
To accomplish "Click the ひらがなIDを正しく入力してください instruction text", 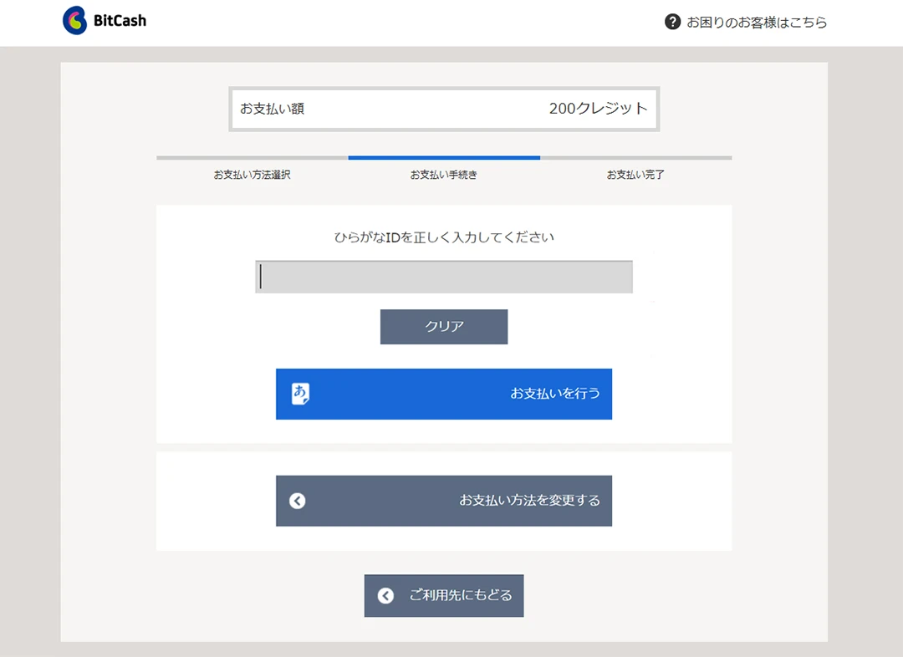I will click(443, 237).
